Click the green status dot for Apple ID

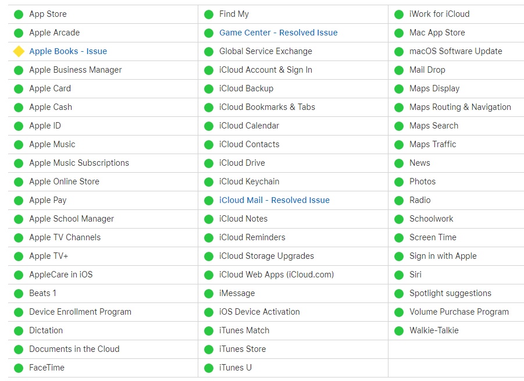tap(19, 126)
